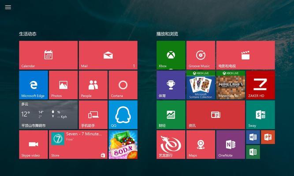The image size is (294, 176).
Task: Launch the Word small tile
Action: coord(253,137)
